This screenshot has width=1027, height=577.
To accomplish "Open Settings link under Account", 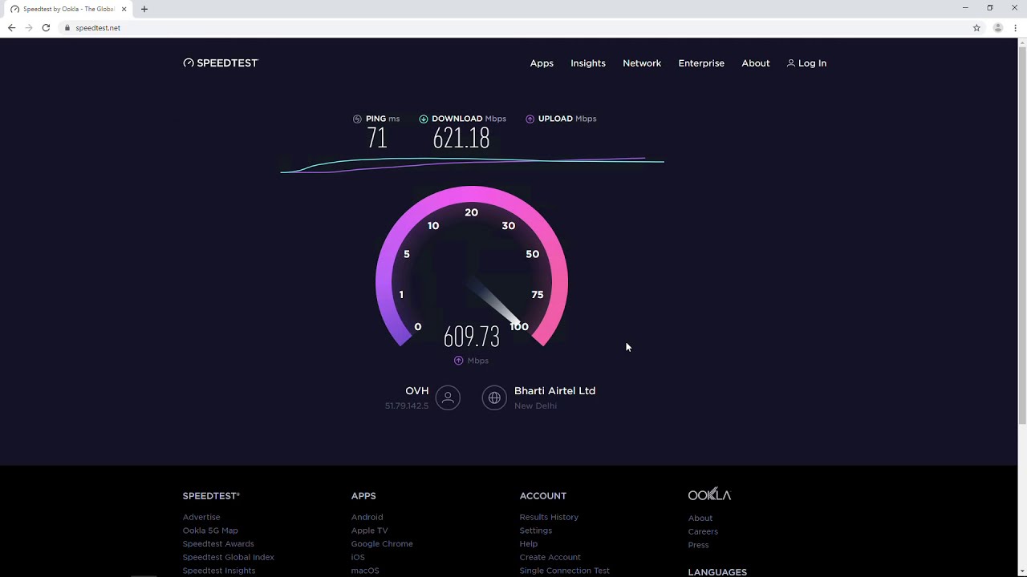I will (535, 531).
